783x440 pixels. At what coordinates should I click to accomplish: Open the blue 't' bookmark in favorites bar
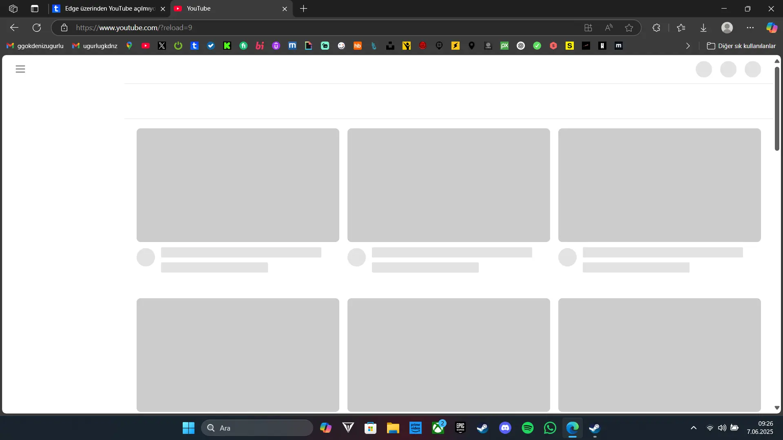click(x=195, y=46)
